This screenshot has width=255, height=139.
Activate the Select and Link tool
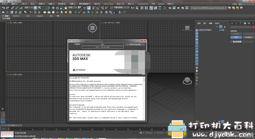(x=12, y=8)
